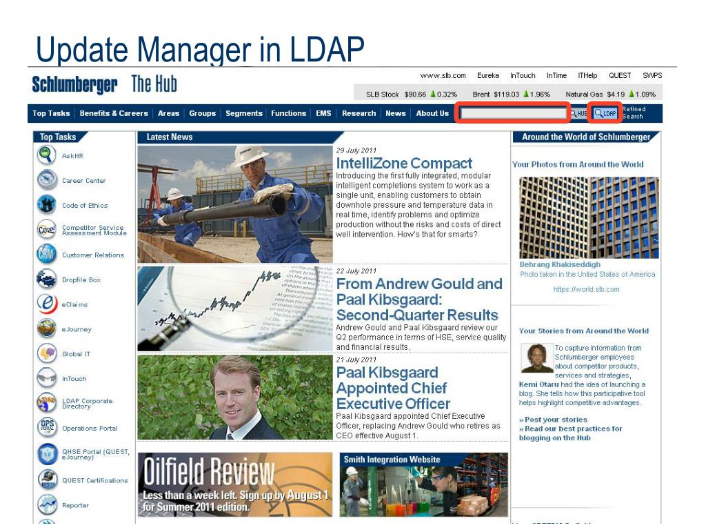Click the Natural Gas $4.19 ticker

click(611, 94)
